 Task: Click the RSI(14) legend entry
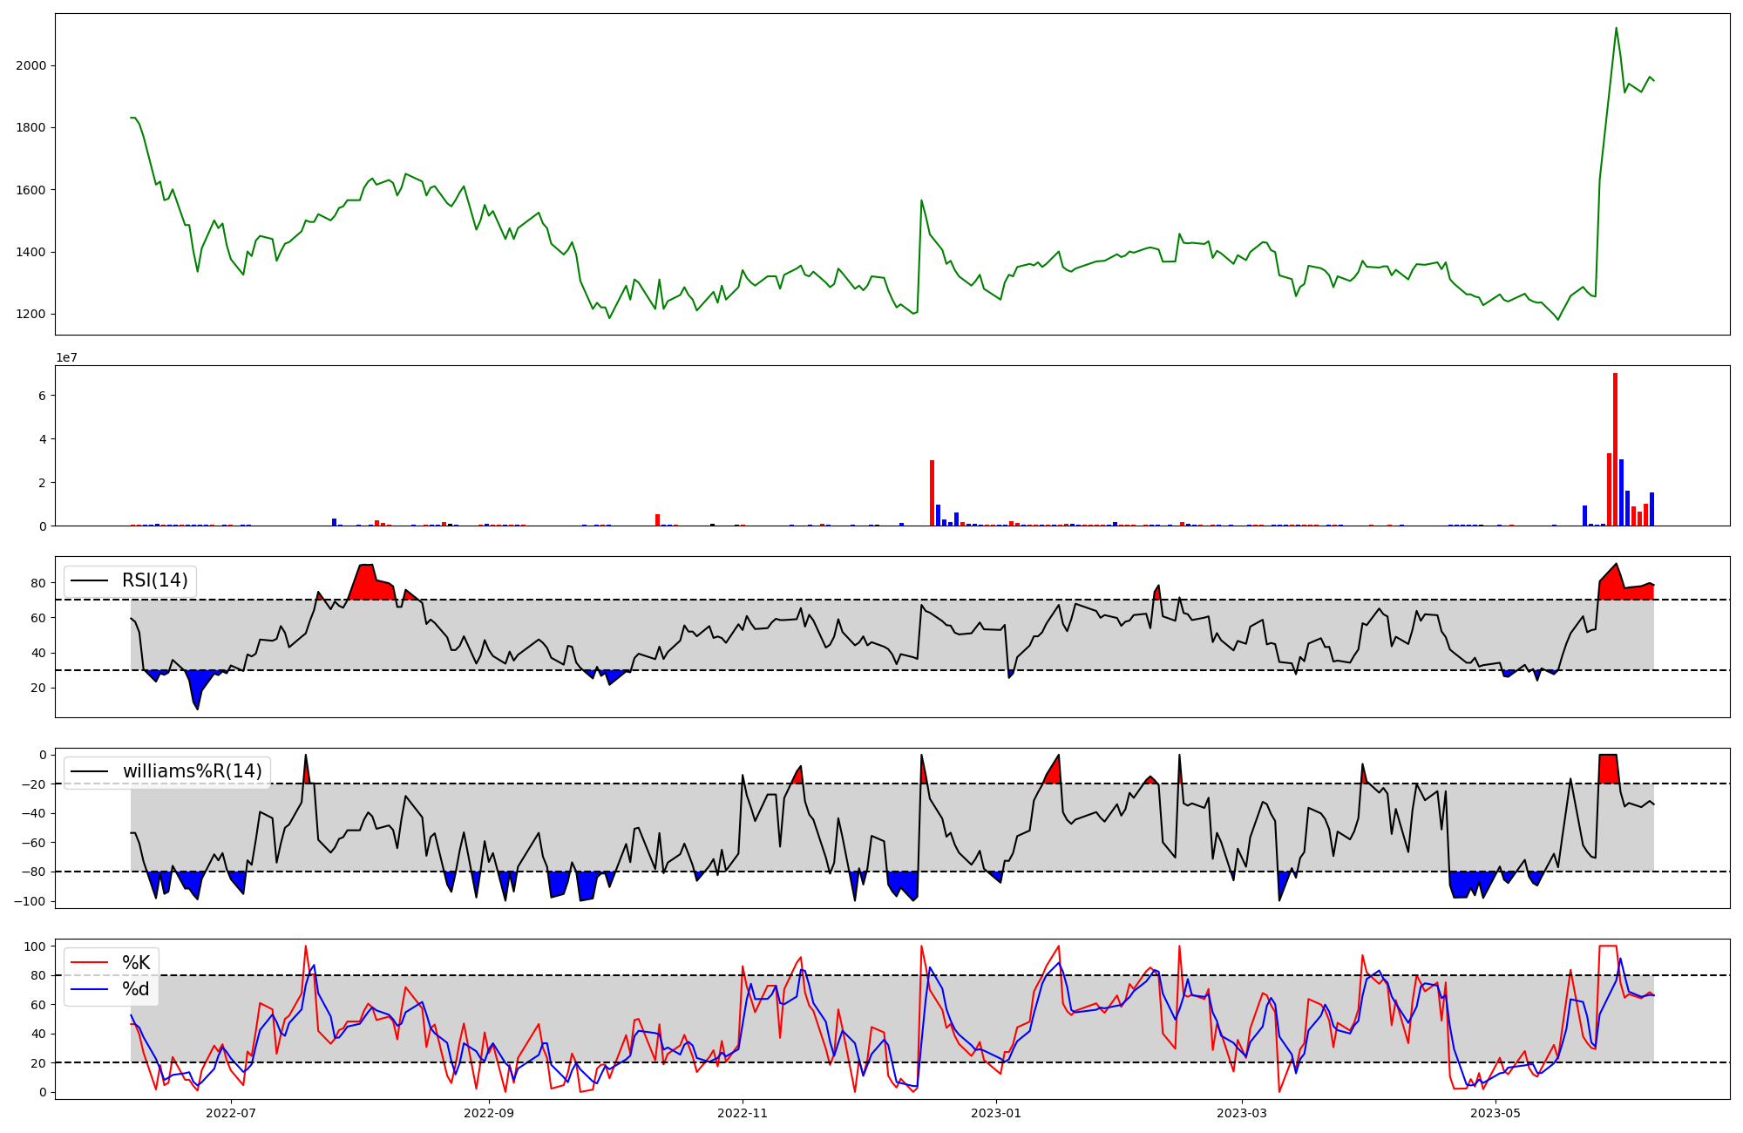click(154, 580)
